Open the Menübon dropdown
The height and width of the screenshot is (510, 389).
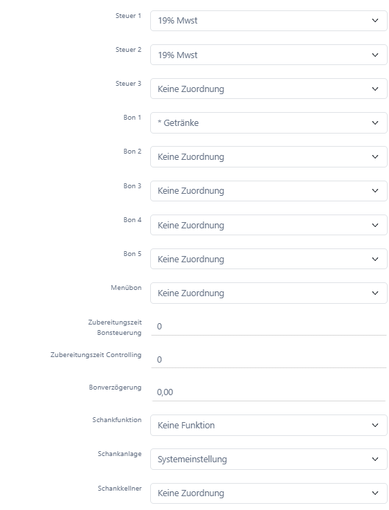click(x=269, y=293)
